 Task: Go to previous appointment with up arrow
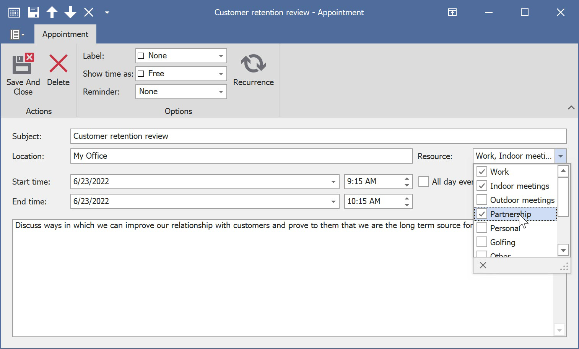(x=52, y=13)
